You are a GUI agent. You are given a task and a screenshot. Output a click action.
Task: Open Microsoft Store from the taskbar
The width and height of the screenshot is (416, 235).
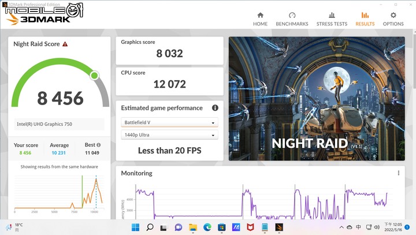pyautogui.click(x=221, y=227)
